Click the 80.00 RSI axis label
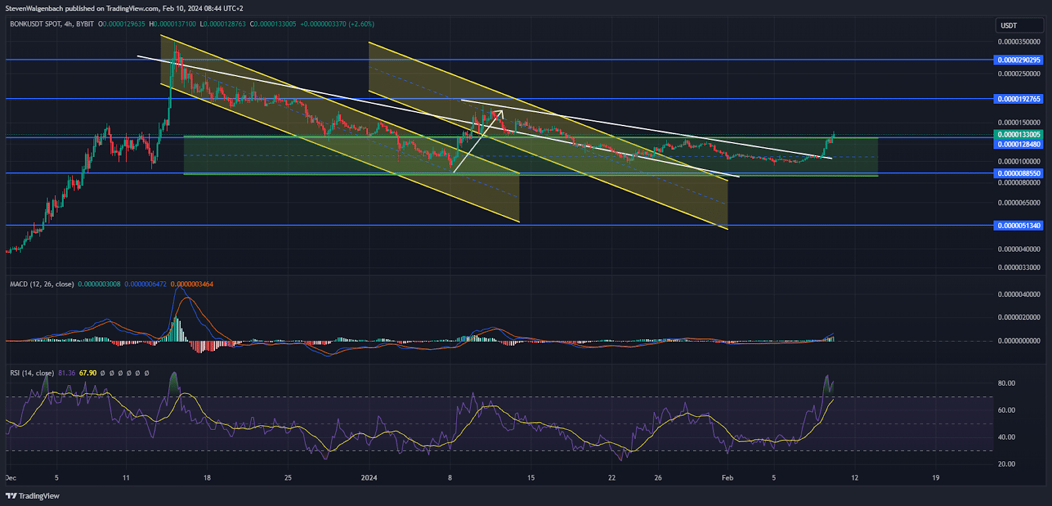 pyautogui.click(x=1007, y=383)
